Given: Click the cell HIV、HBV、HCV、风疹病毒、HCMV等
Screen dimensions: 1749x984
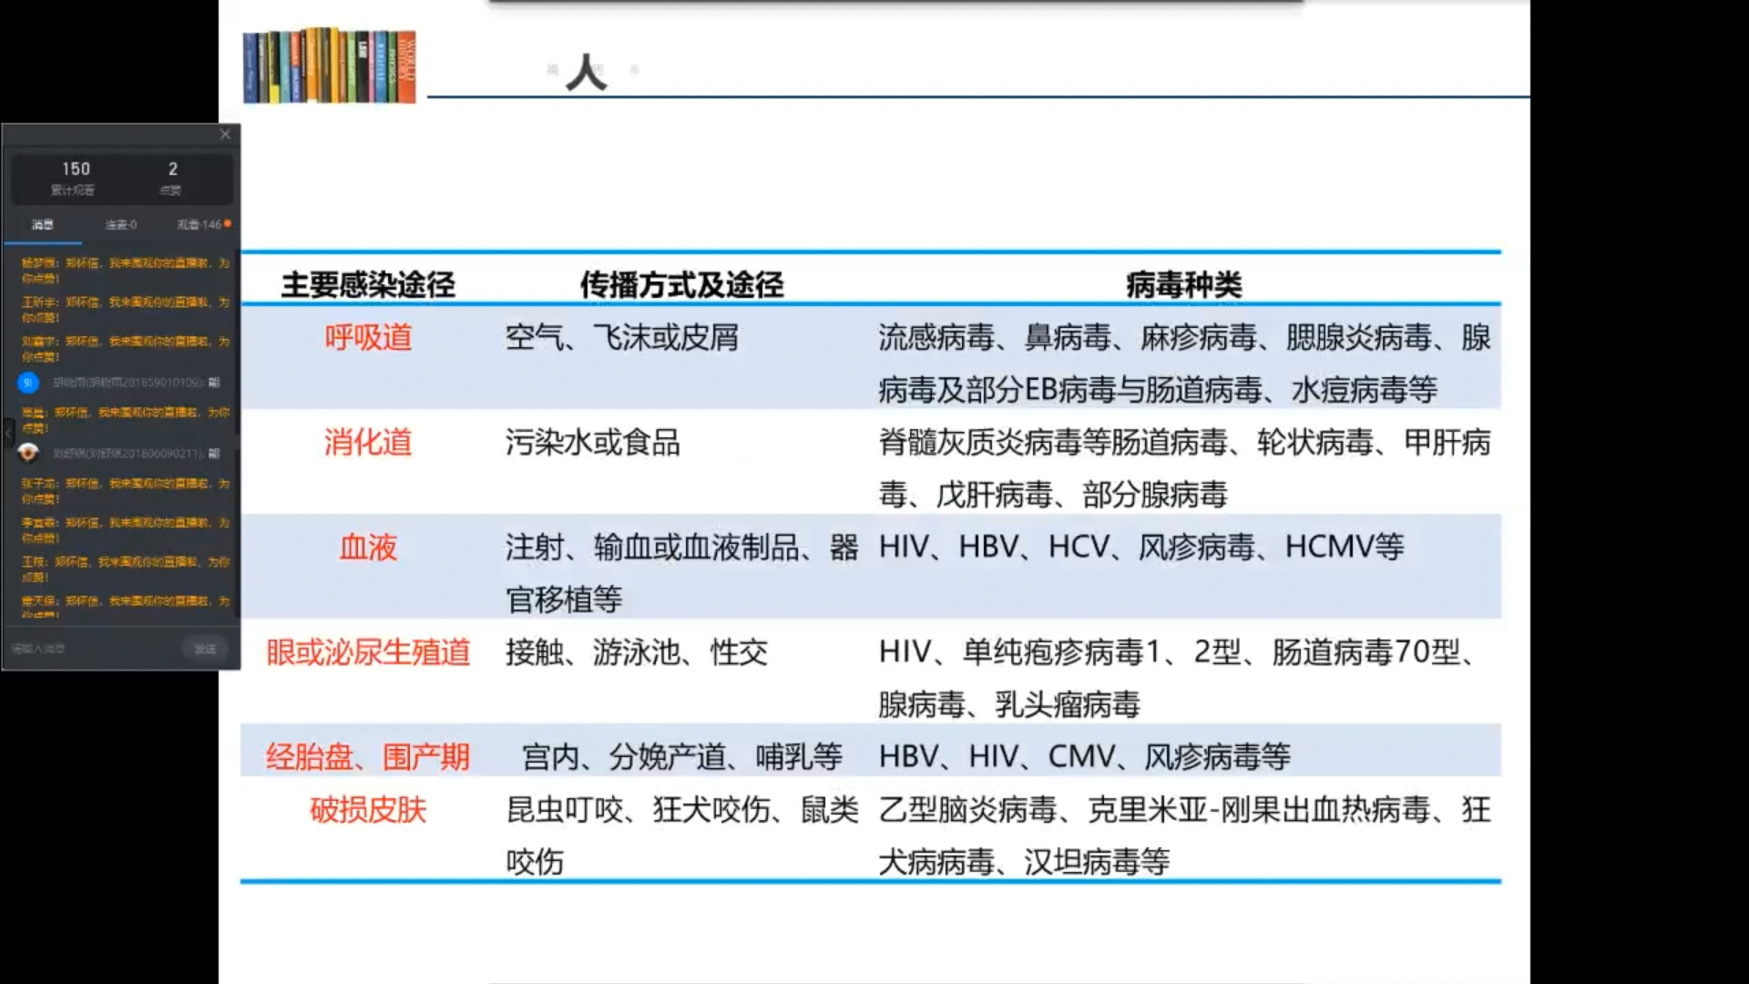Looking at the screenshot, I should click(x=1141, y=548).
